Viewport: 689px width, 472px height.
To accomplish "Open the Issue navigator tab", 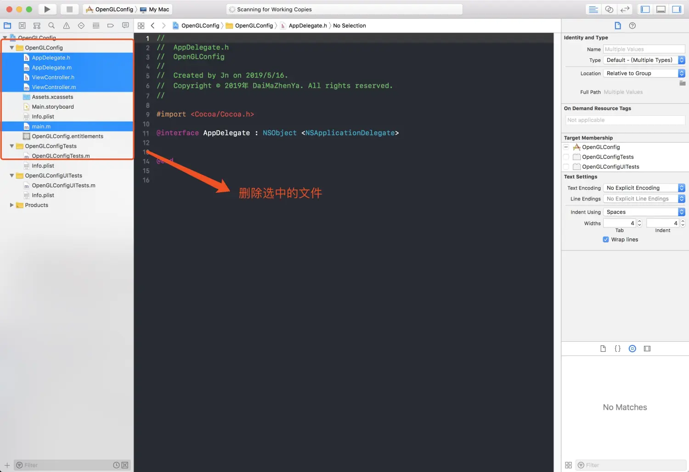I will pos(66,26).
